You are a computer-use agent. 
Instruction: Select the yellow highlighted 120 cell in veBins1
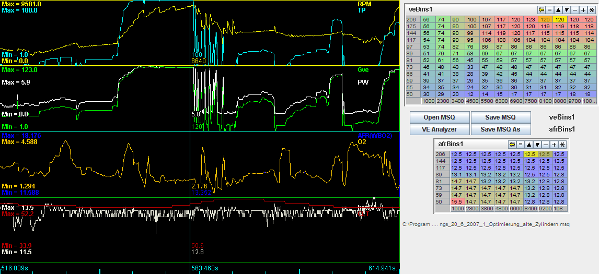559,19
